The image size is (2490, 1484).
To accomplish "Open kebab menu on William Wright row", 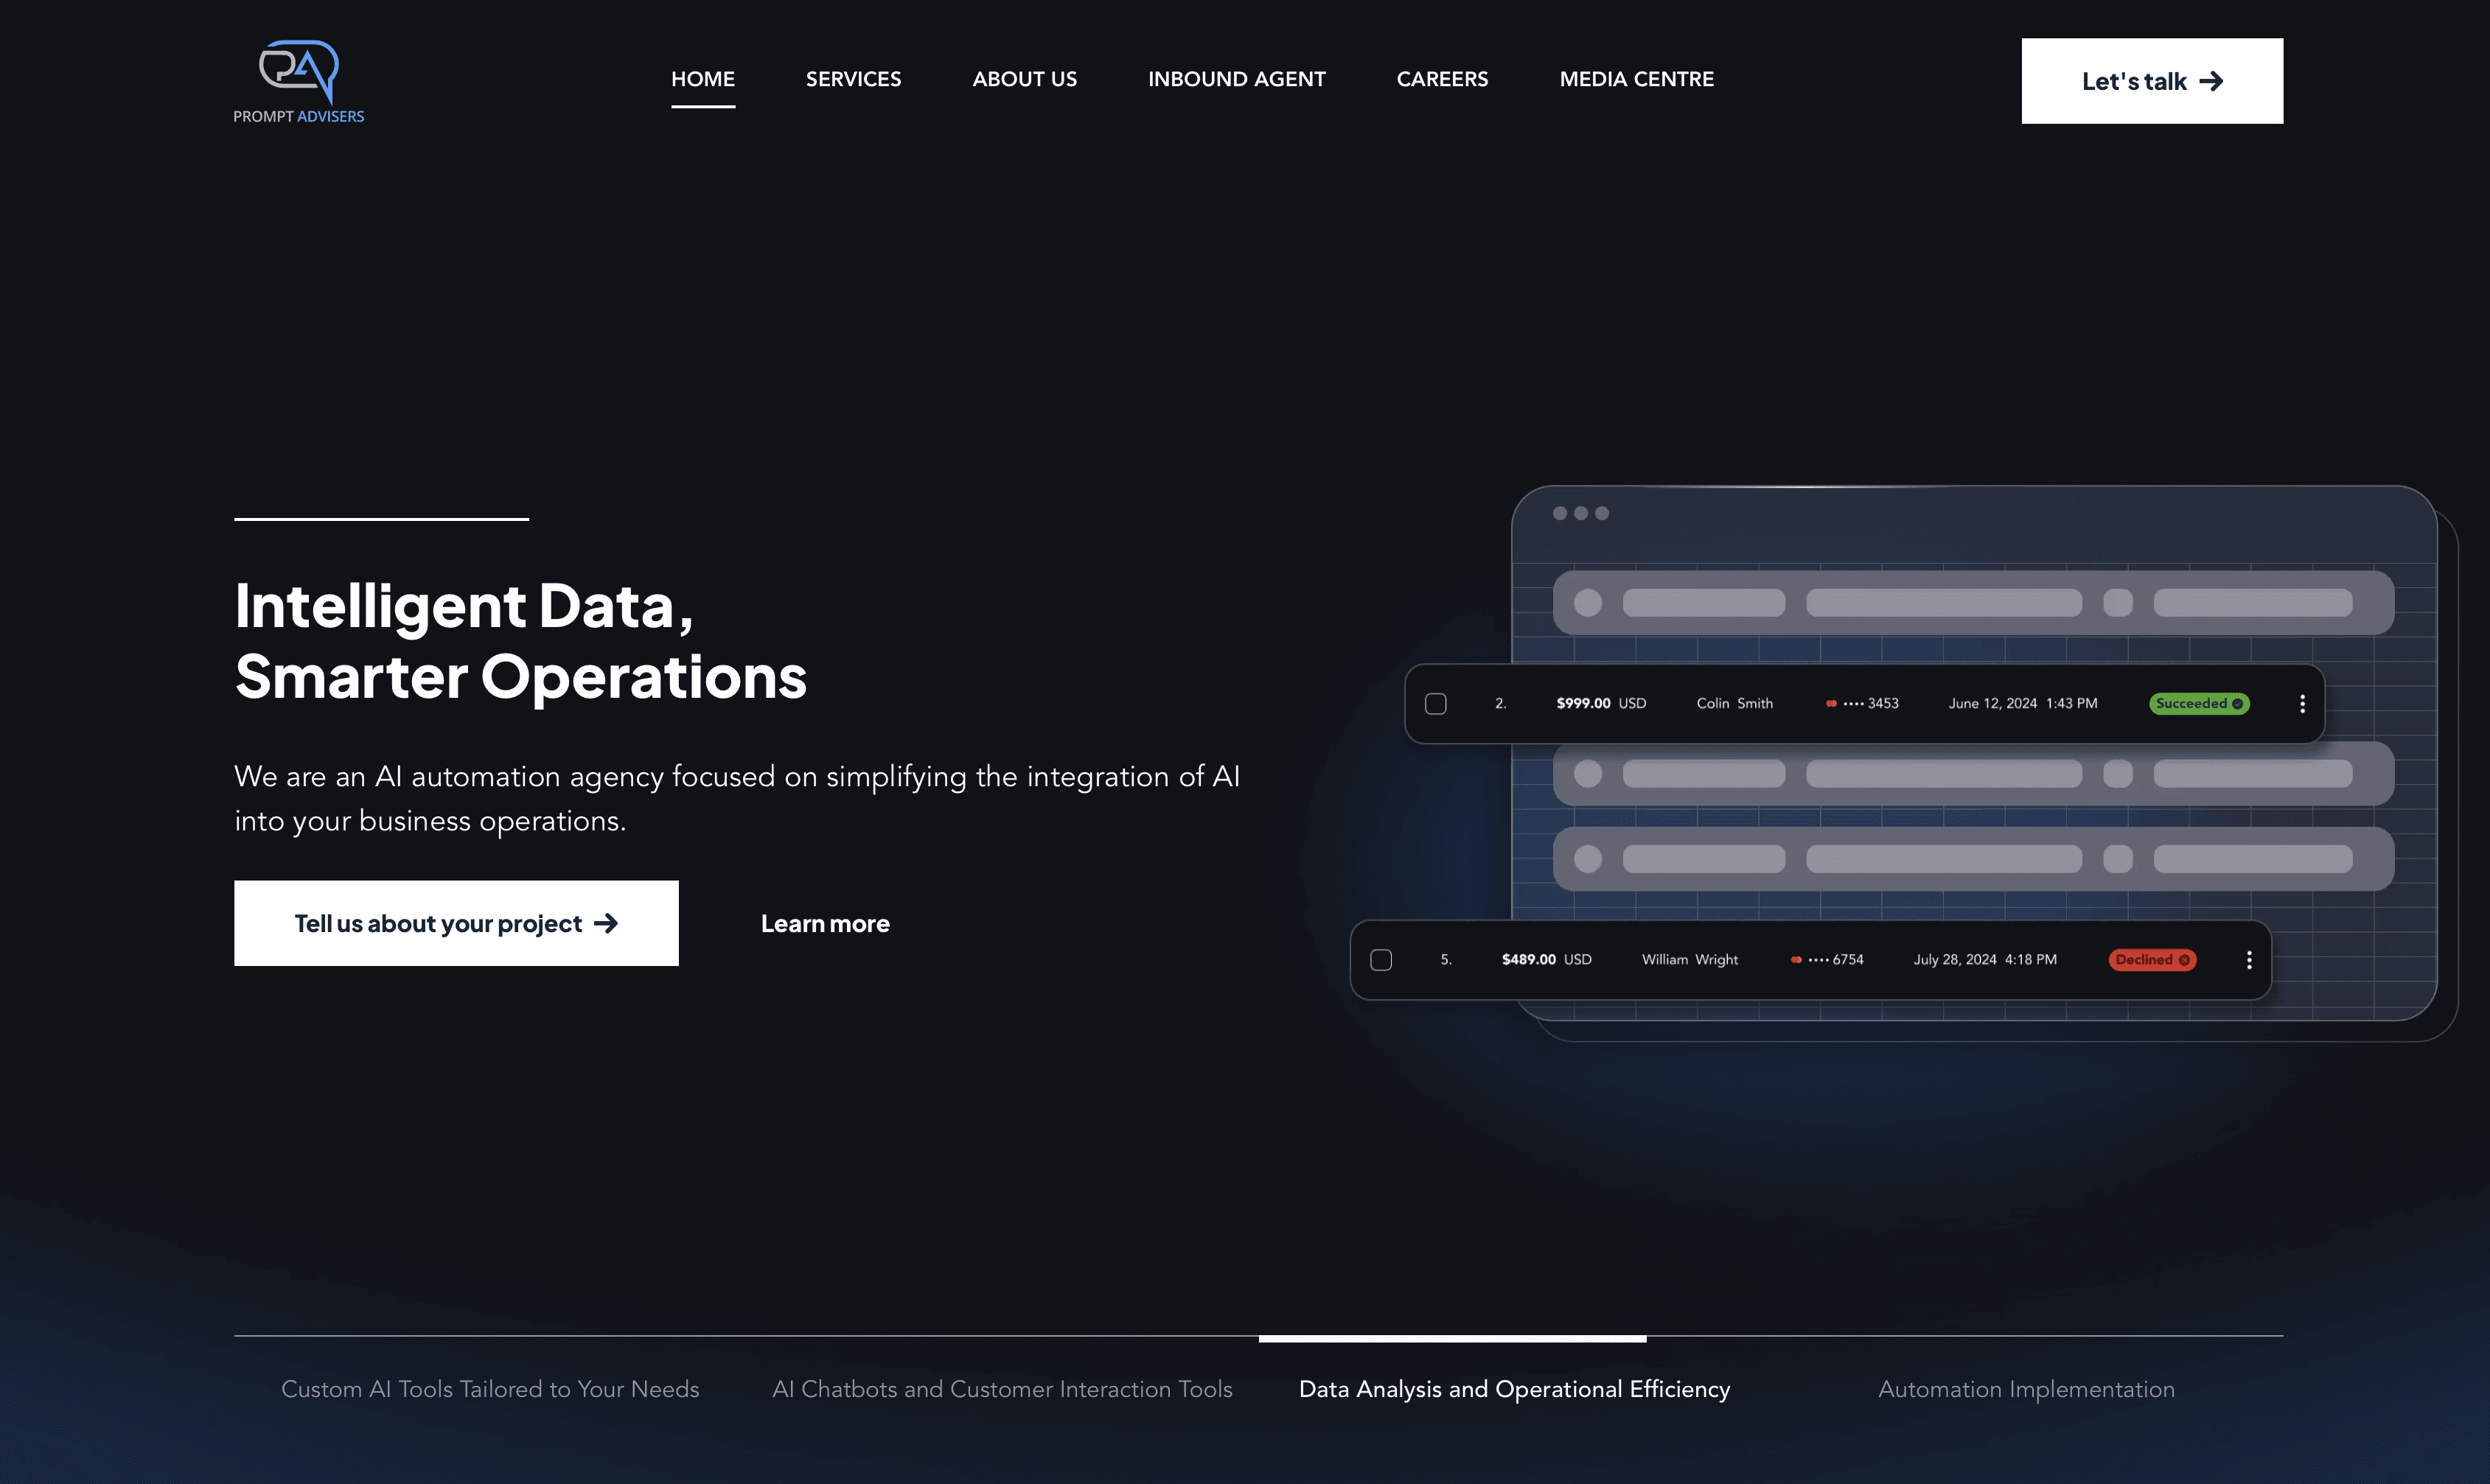I will tap(2249, 960).
